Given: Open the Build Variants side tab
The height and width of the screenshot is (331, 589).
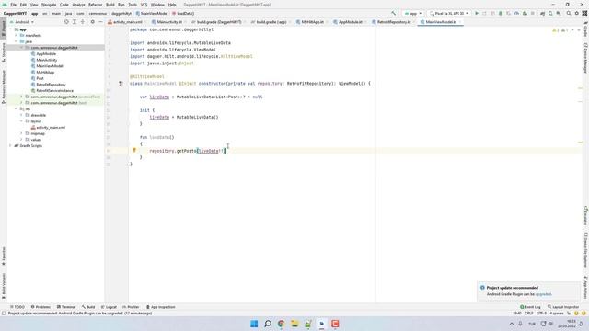Looking at the screenshot, I should [4, 286].
